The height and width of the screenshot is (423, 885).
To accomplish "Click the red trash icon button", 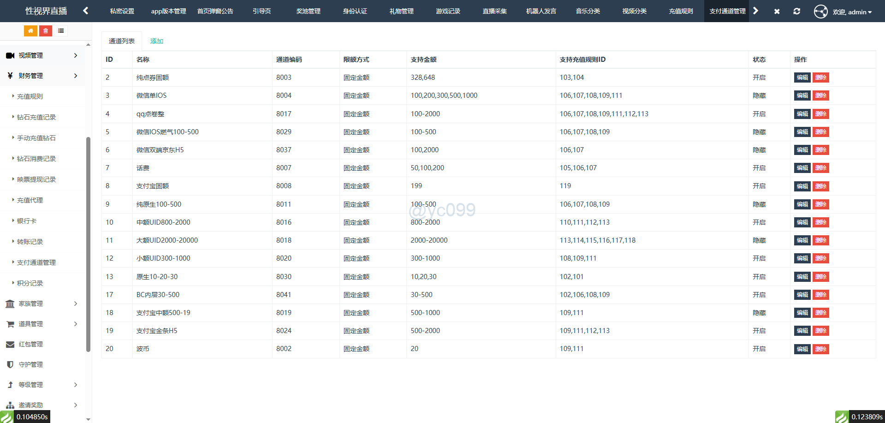I will 45,31.
